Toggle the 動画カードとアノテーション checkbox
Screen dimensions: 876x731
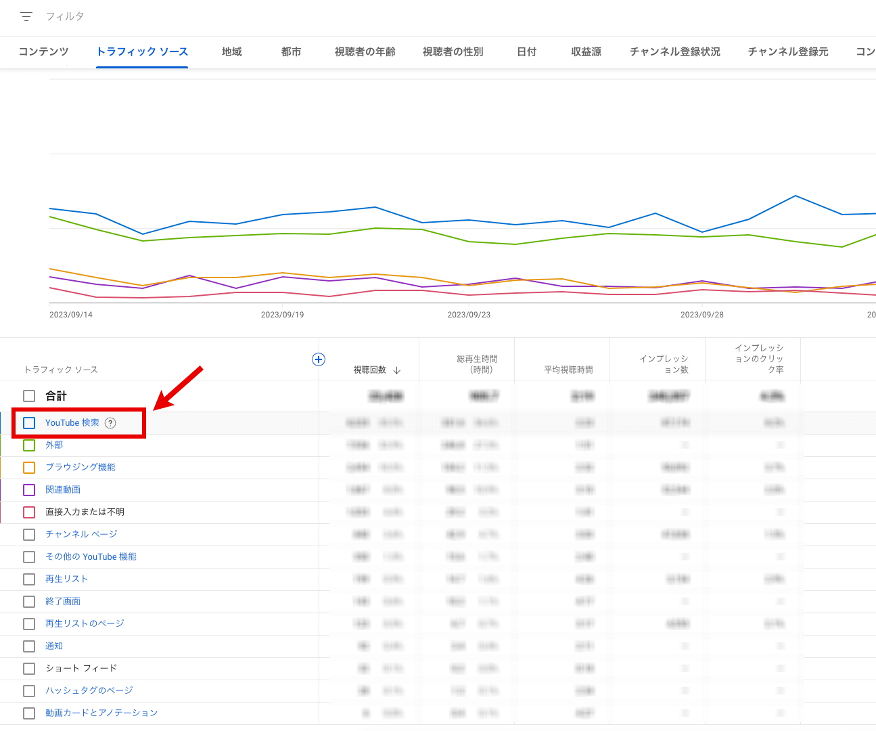(x=29, y=713)
